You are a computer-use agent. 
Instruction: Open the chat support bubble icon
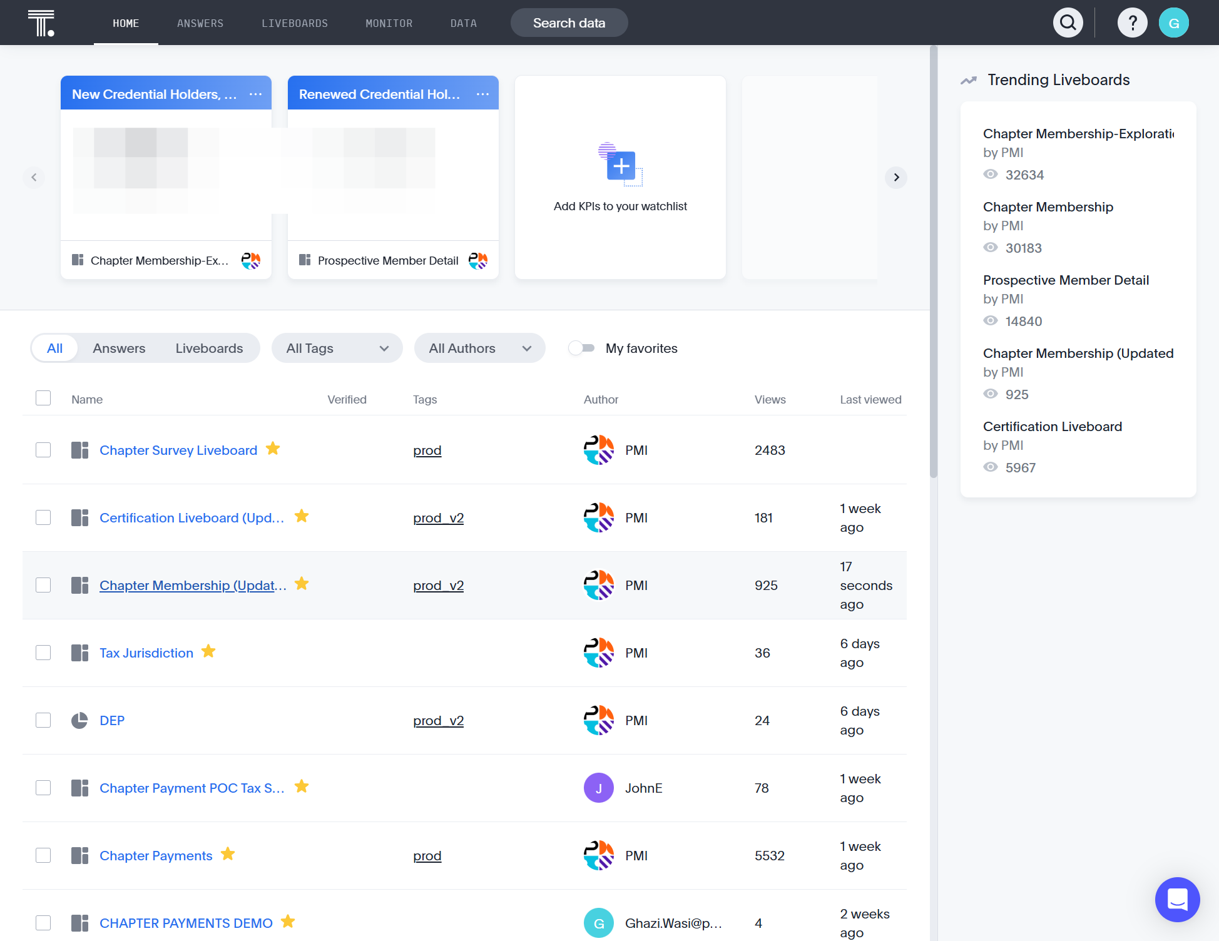(1177, 899)
